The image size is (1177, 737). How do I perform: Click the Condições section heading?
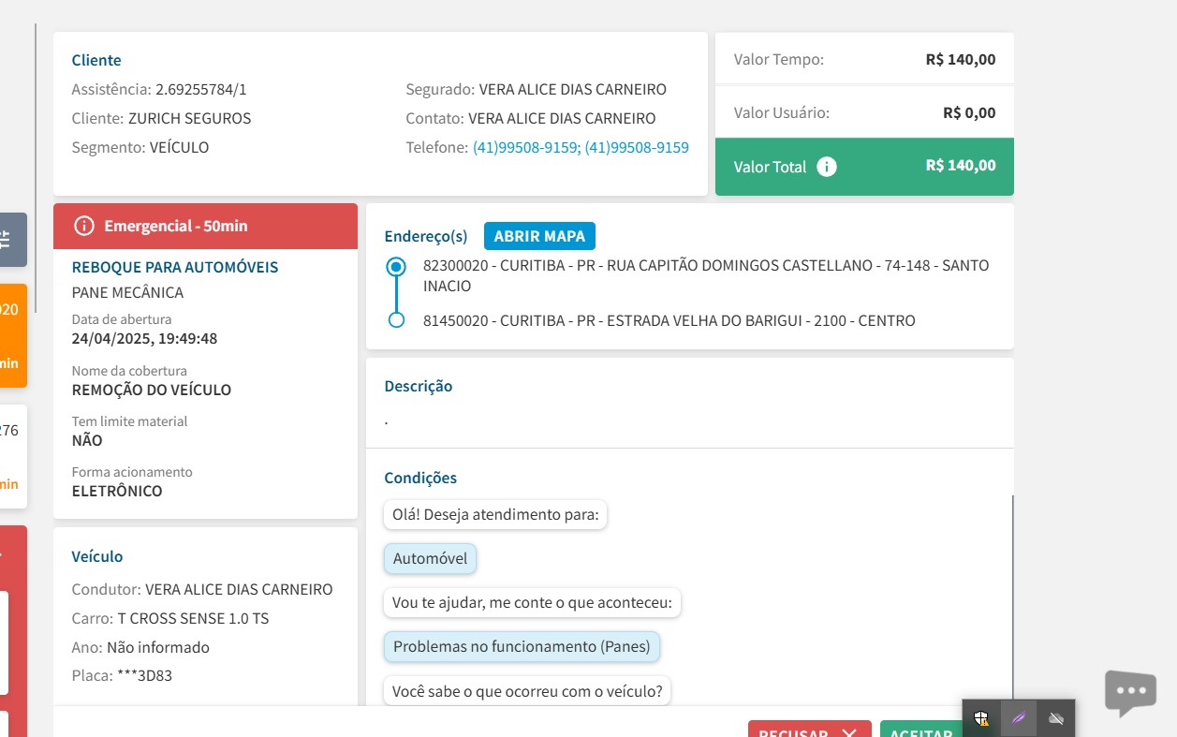point(420,478)
